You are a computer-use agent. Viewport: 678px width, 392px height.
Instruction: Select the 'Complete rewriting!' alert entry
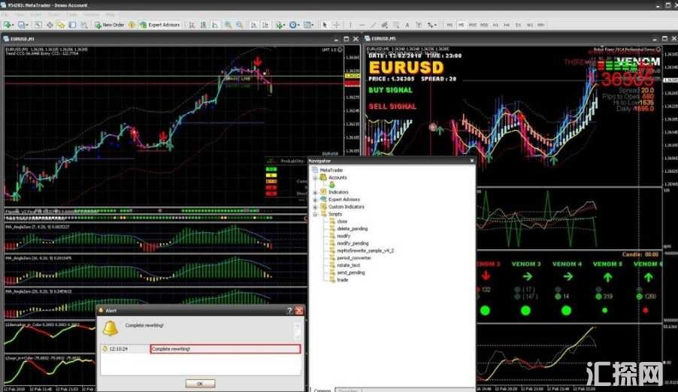(225, 348)
